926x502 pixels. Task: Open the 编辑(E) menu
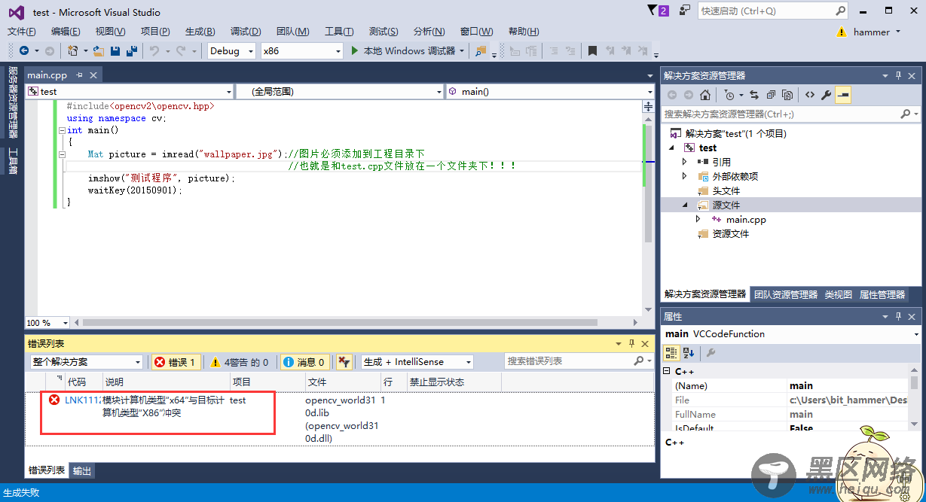pos(66,31)
